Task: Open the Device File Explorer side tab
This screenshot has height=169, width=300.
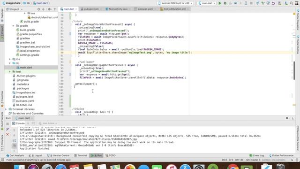Action: click(x=298, y=138)
